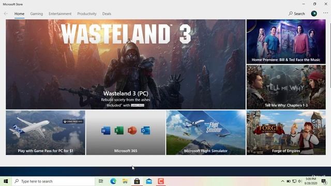331x186 pixels.
Task: Show hidden system tray icons
Action: coord(282,181)
